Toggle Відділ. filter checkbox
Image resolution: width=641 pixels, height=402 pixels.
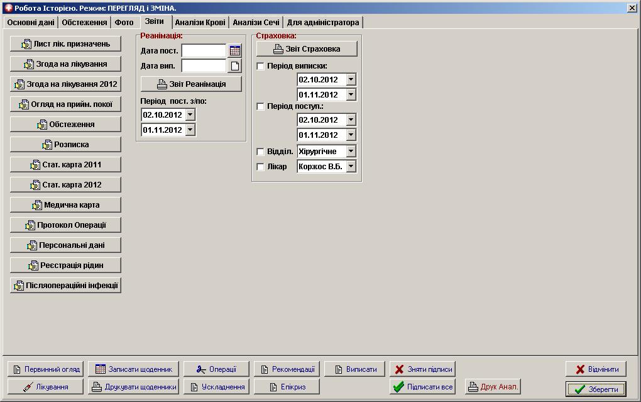[x=260, y=152]
